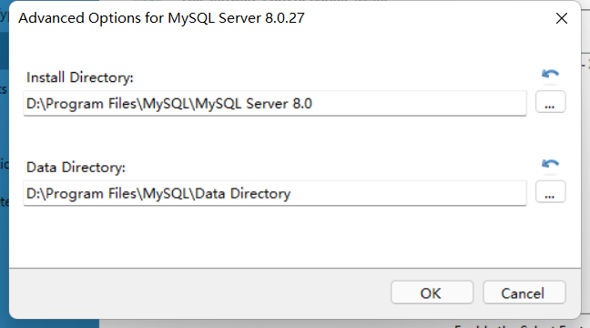Click the Install Directory label

80,77
